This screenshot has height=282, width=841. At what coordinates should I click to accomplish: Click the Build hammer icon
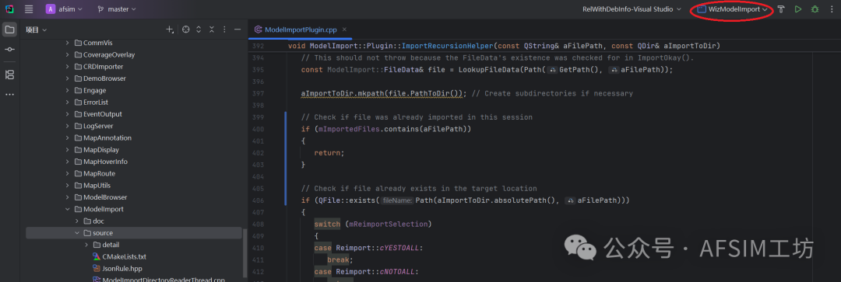coord(781,9)
